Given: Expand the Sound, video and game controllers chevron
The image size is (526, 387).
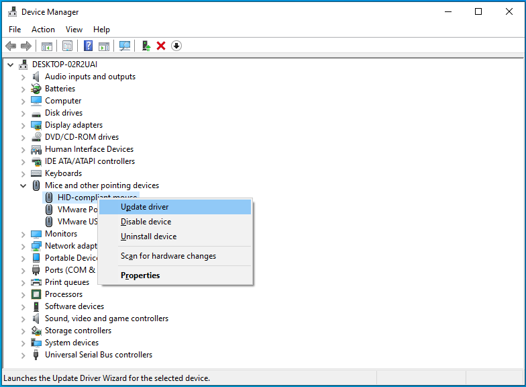Looking at the screenshot, I should [23, 319].
